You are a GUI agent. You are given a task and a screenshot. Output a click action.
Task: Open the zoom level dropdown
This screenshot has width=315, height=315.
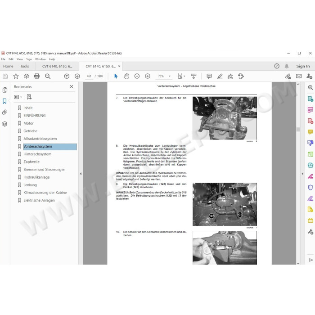pyautogui.click(x=170, y=76)
